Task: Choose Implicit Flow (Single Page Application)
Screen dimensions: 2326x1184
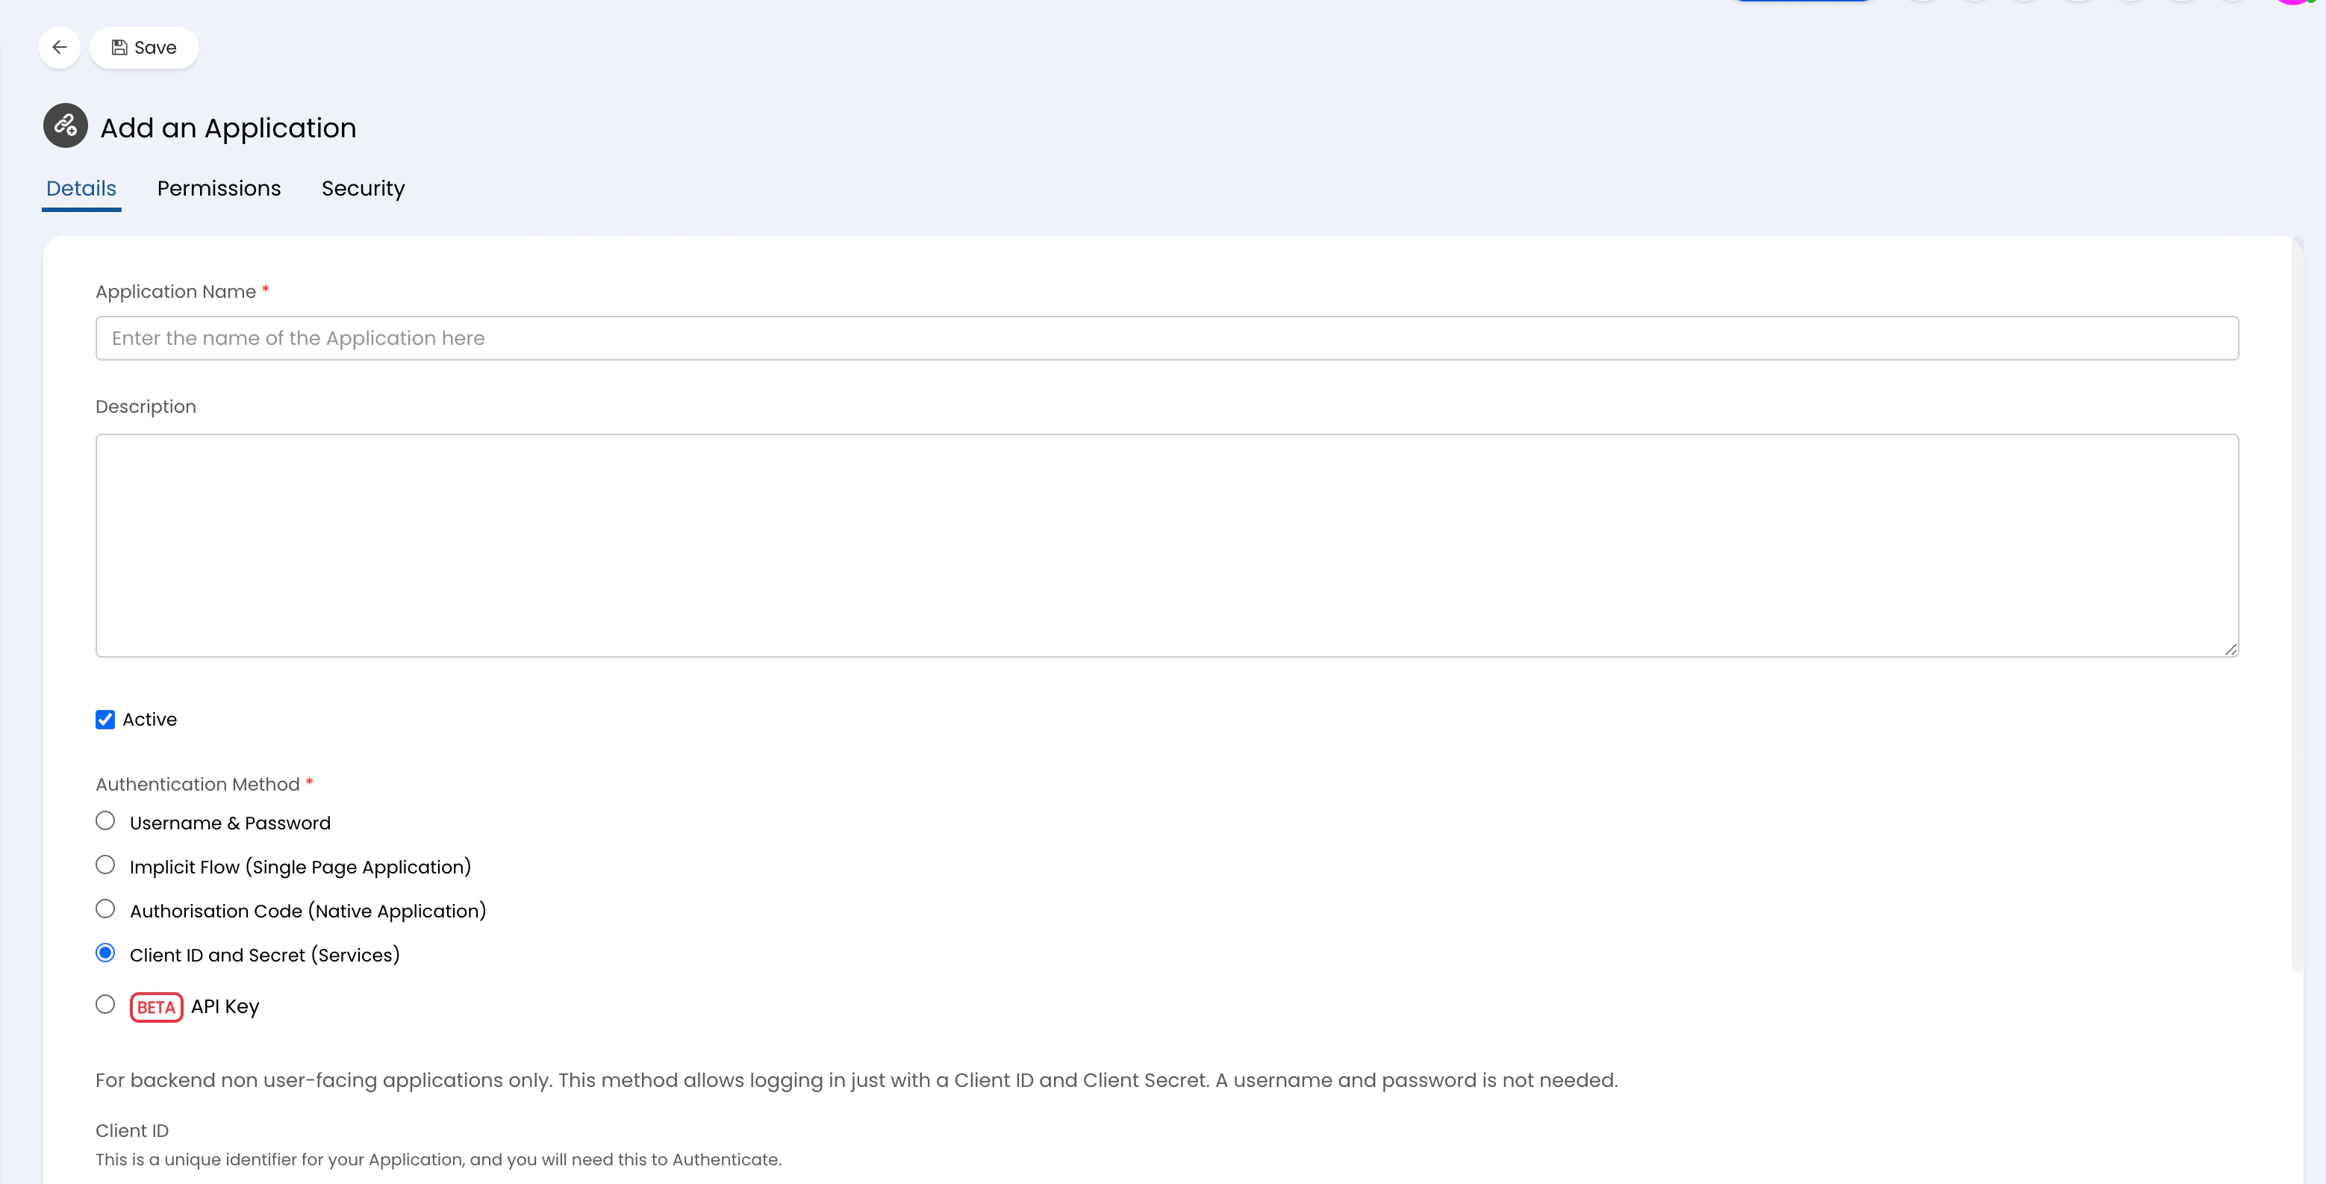Action: pyautogui.click(x=106, y=865)
